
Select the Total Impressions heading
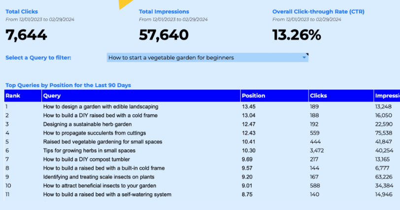164,11
